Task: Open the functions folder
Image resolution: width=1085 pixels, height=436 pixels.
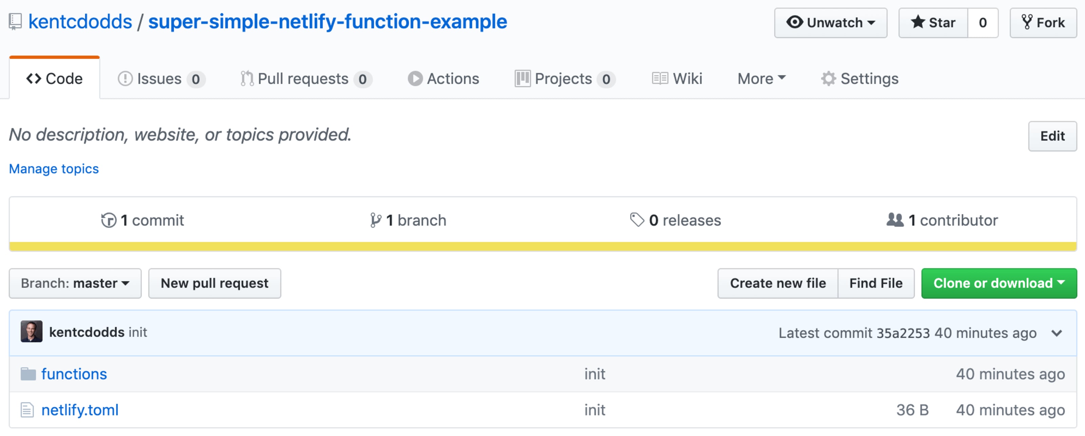Action: [x=74, y=374]
